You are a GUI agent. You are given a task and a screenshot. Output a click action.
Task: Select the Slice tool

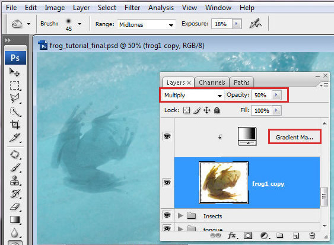tap(15, 138)
